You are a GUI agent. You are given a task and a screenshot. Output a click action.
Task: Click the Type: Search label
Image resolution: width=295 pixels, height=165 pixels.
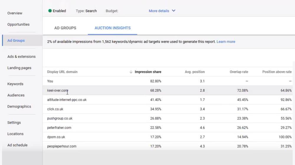click(86, 11)
